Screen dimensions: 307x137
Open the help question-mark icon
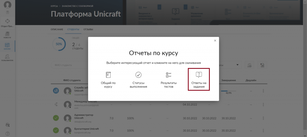tap(7, 134)
